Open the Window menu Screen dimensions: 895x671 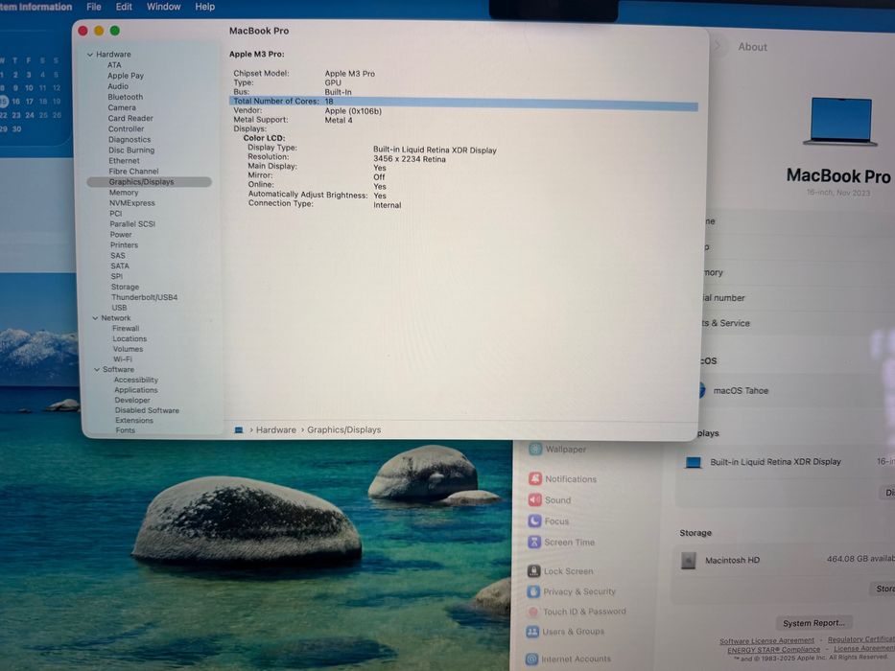click(163, 7)
